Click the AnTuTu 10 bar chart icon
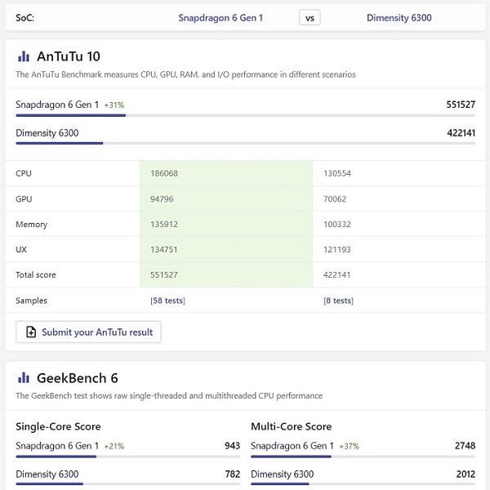This screenshot has width=490, height=490. click(x=24, y=57)
